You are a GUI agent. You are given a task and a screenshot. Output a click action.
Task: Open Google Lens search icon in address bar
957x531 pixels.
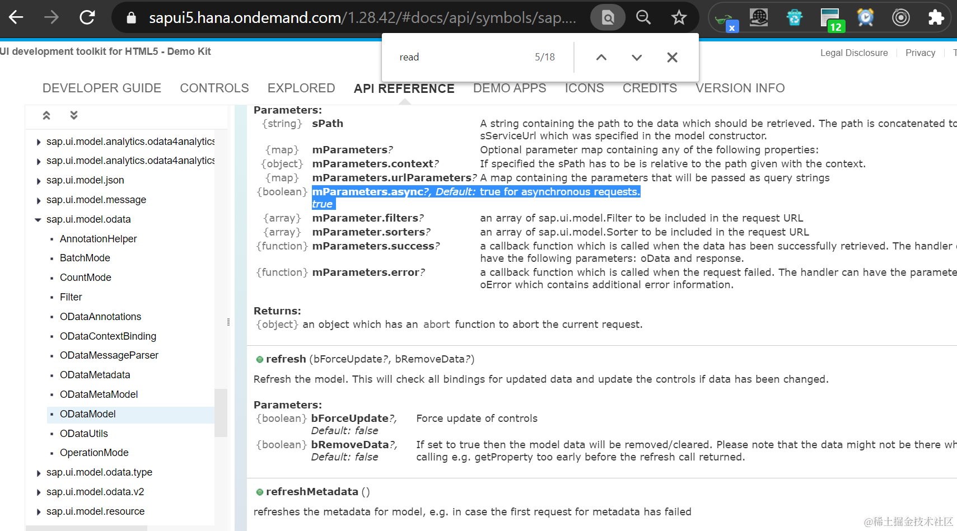tap(608, 18)
